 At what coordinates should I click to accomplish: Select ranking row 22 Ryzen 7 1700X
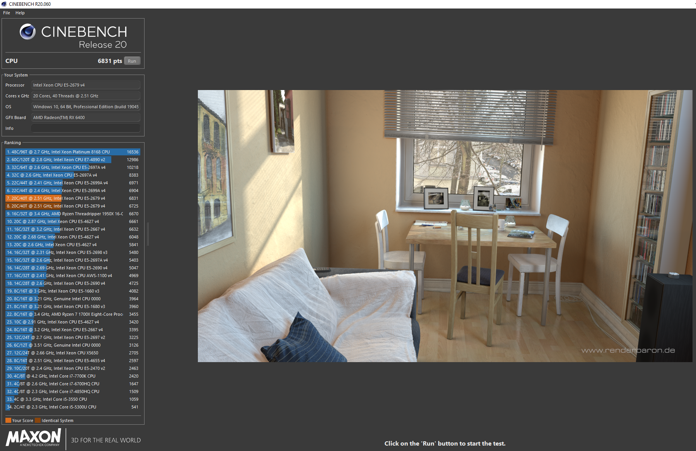click(73, 314)
